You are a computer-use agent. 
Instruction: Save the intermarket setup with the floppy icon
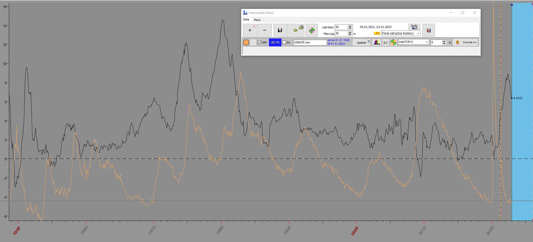point(280,30)
